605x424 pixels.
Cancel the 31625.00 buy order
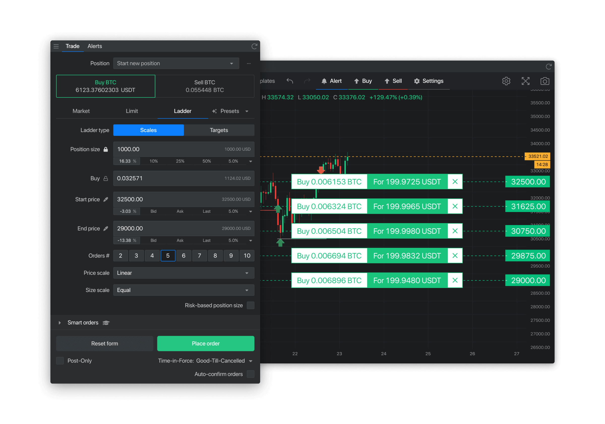click(x=455, y=206)
